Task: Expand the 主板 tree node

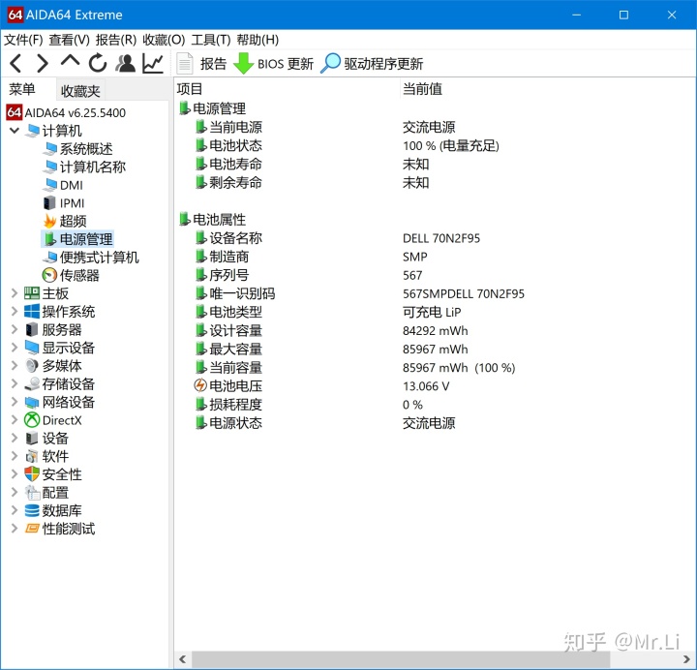Action: pos(15,293)
